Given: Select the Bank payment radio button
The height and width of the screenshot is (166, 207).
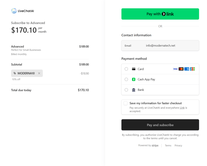Looking at the screenshot, I should (x=126, y=90).
